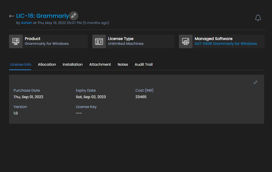Click the License Key empty value

[79, 113]
